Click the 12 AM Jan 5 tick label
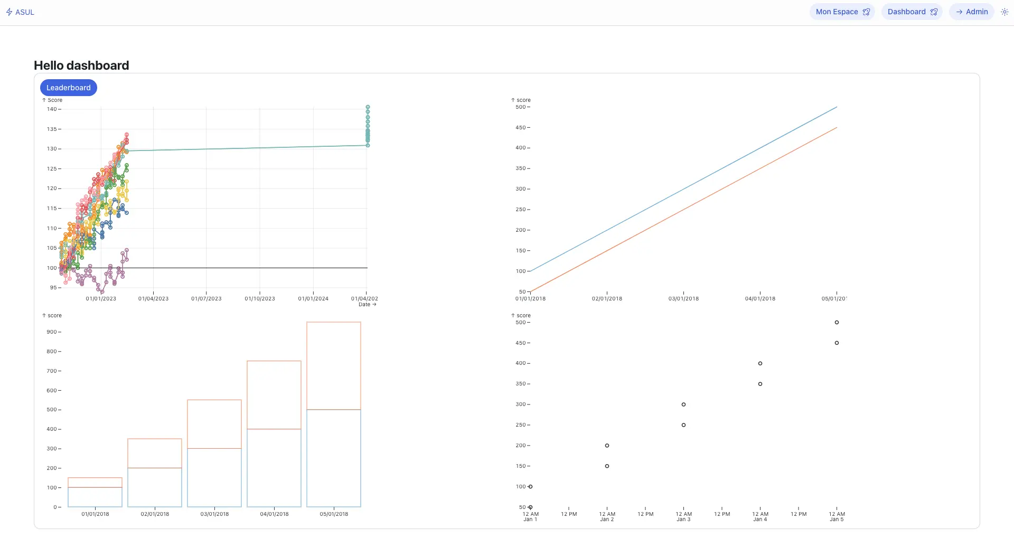The height and width of the screenshot is (547, 1014). click(837, 517)
